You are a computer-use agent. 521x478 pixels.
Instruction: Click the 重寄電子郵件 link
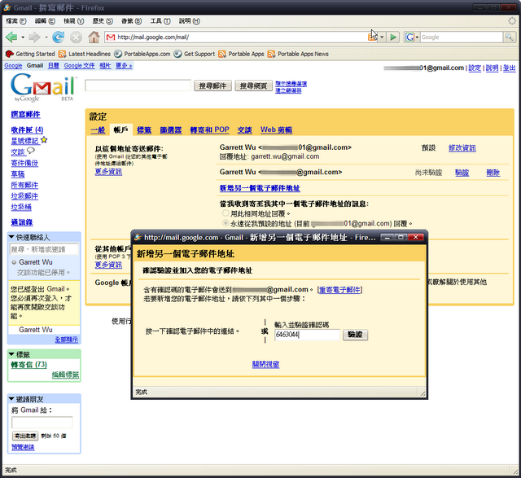(339, 290)
